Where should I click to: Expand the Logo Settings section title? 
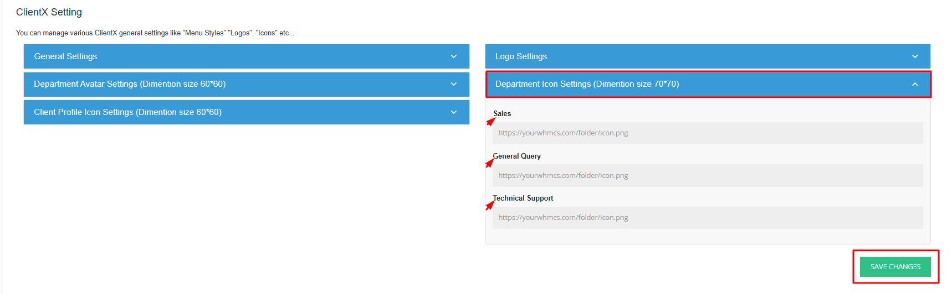521,56
